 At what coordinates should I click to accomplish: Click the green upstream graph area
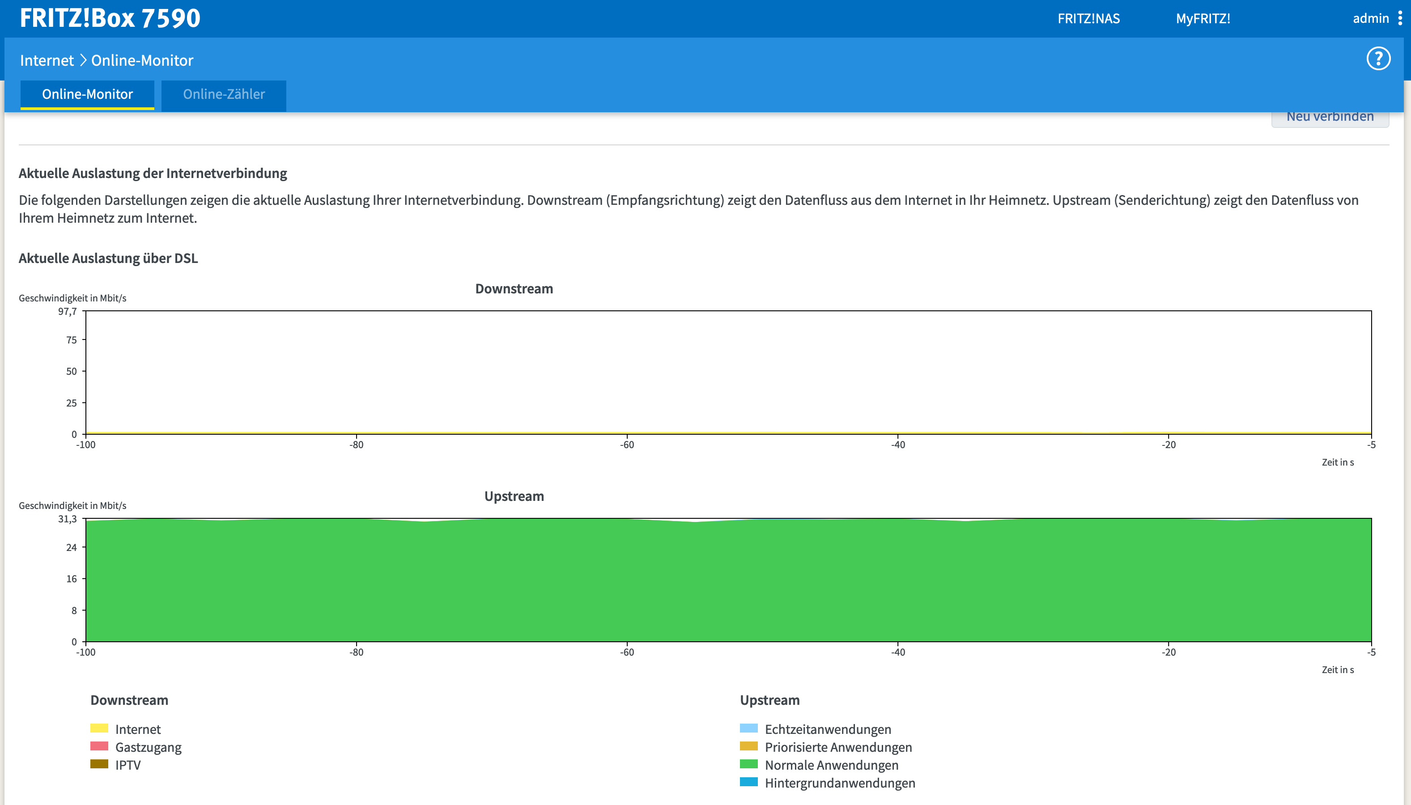point(729,580)
